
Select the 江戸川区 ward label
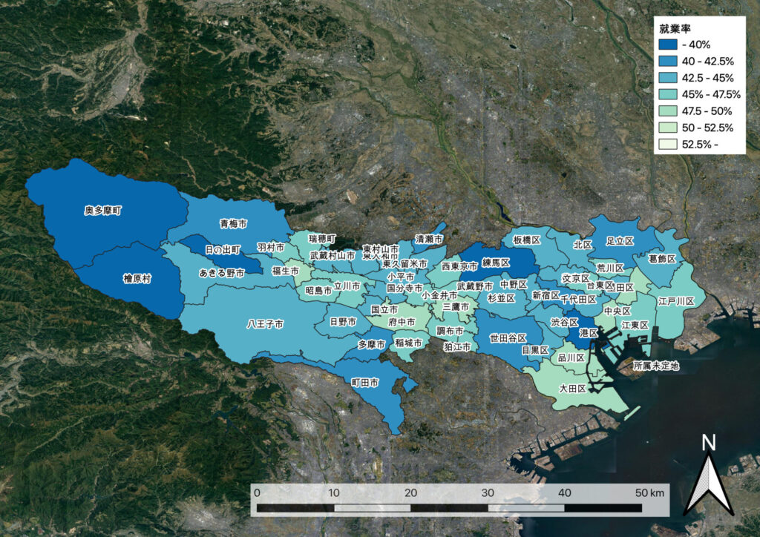coord(675,301)
